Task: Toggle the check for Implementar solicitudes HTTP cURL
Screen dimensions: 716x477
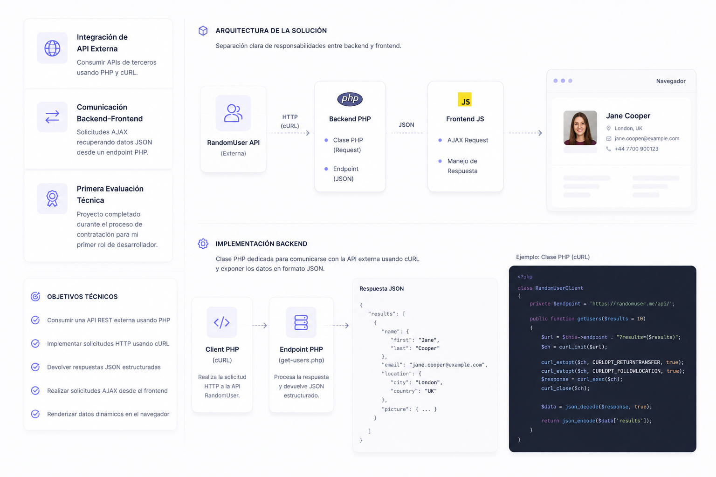Action: (x=35, y=343)
